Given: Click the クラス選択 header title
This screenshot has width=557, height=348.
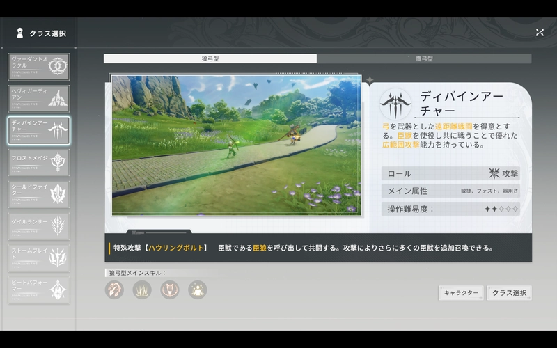Looking at the screenshot, I should pyautogui.click(x=47, y=33).
